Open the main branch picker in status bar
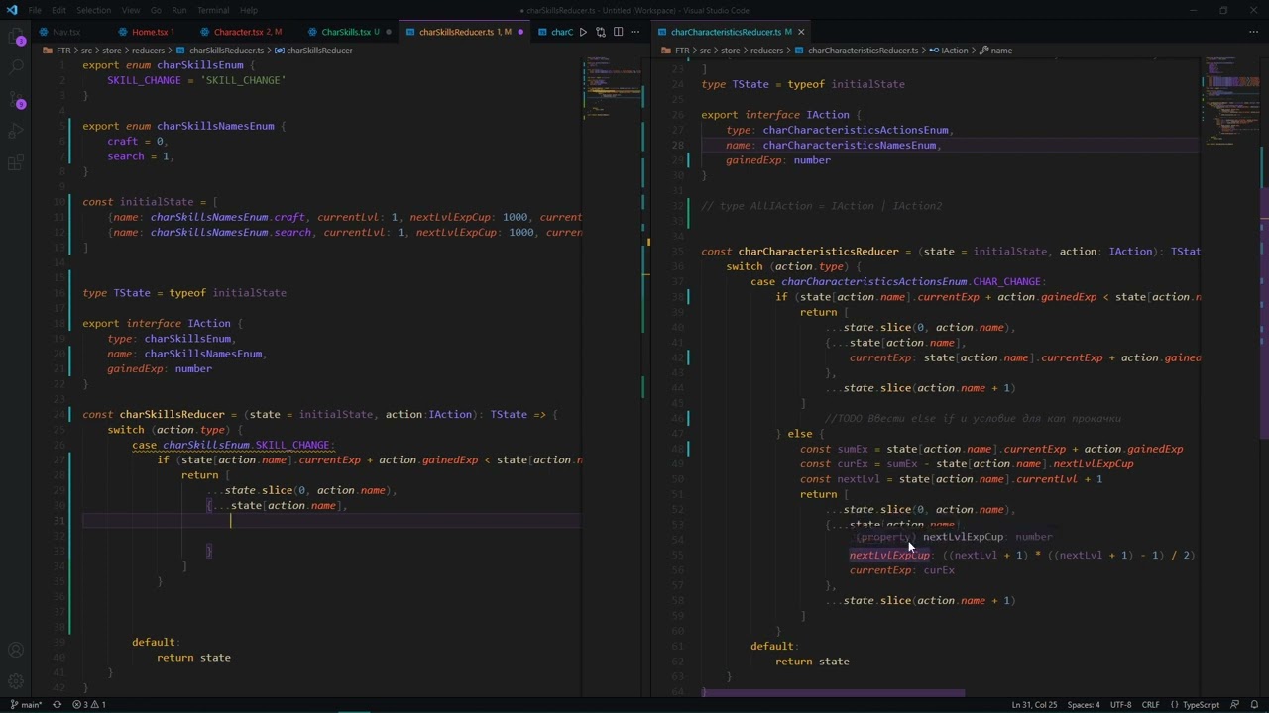This screenshot has height=713, width=1269. click(27, 705)
